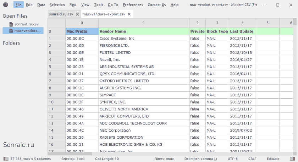The height and width of the screenshot is (162, 298).
Task: Select column 5 header
Action: 267,23
